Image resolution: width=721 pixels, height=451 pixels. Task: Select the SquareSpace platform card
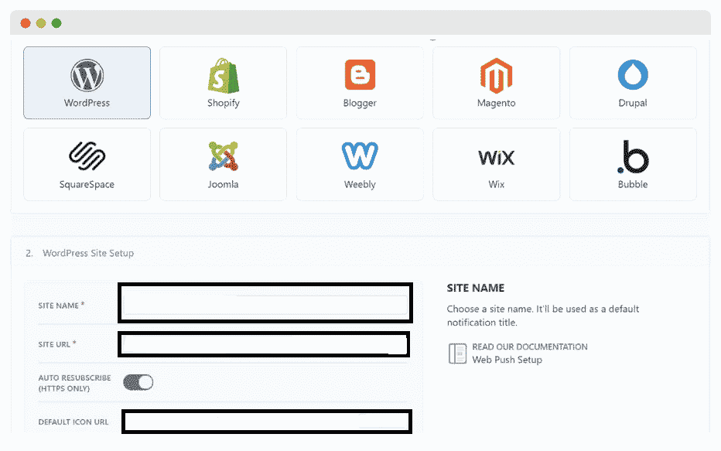(x=87, y=164)
